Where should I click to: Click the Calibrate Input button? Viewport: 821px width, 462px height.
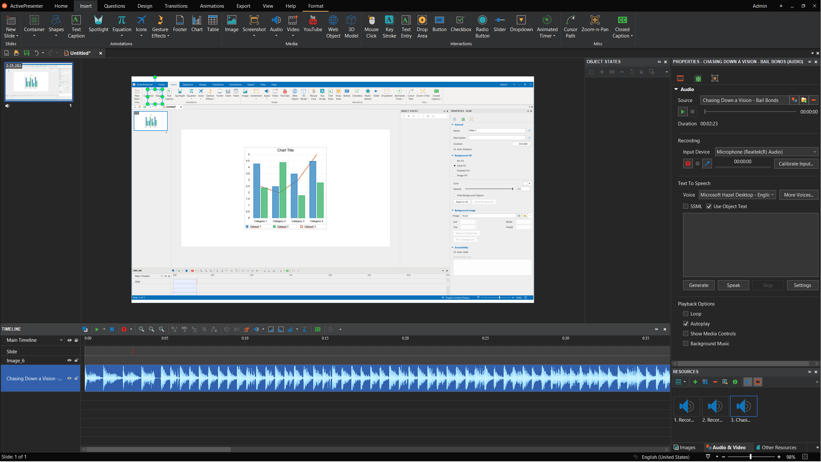pos(796,164)
